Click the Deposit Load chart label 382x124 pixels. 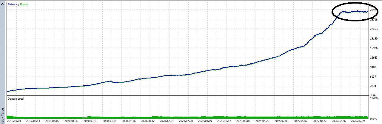[16, 98]
